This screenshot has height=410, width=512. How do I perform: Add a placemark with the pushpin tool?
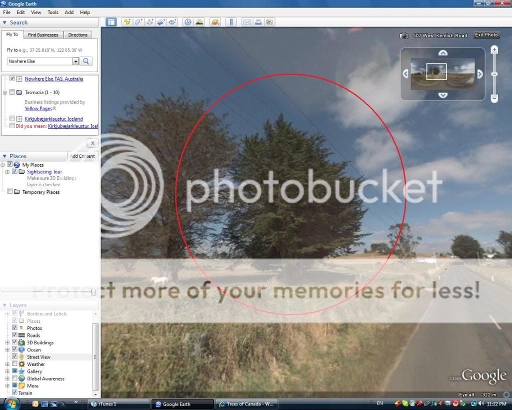pos(127,22)
